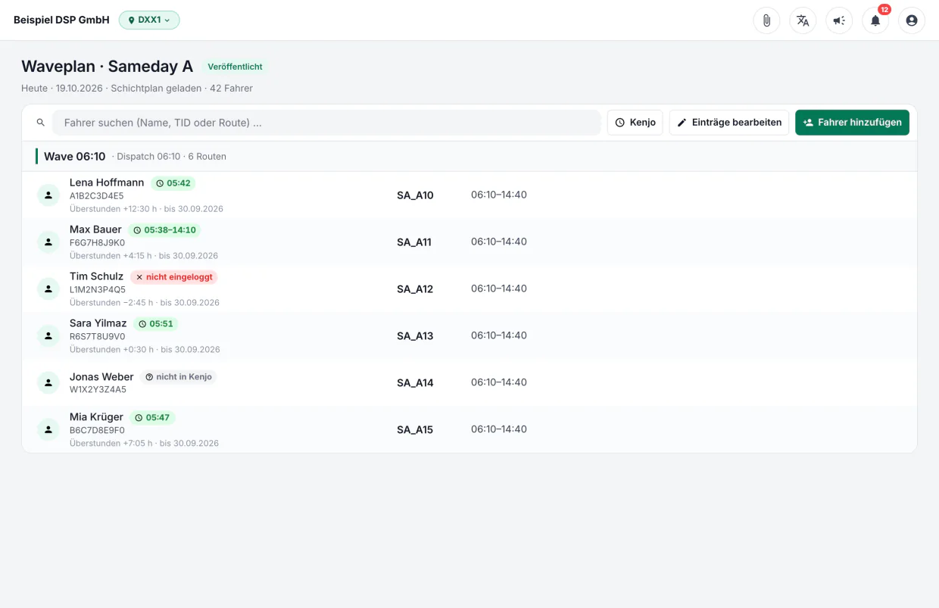
Task: Select route SA_A12
Action: coord(415,289)
